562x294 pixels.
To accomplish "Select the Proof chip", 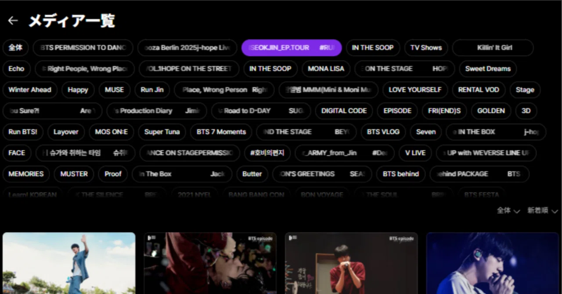I will point(113,174).
